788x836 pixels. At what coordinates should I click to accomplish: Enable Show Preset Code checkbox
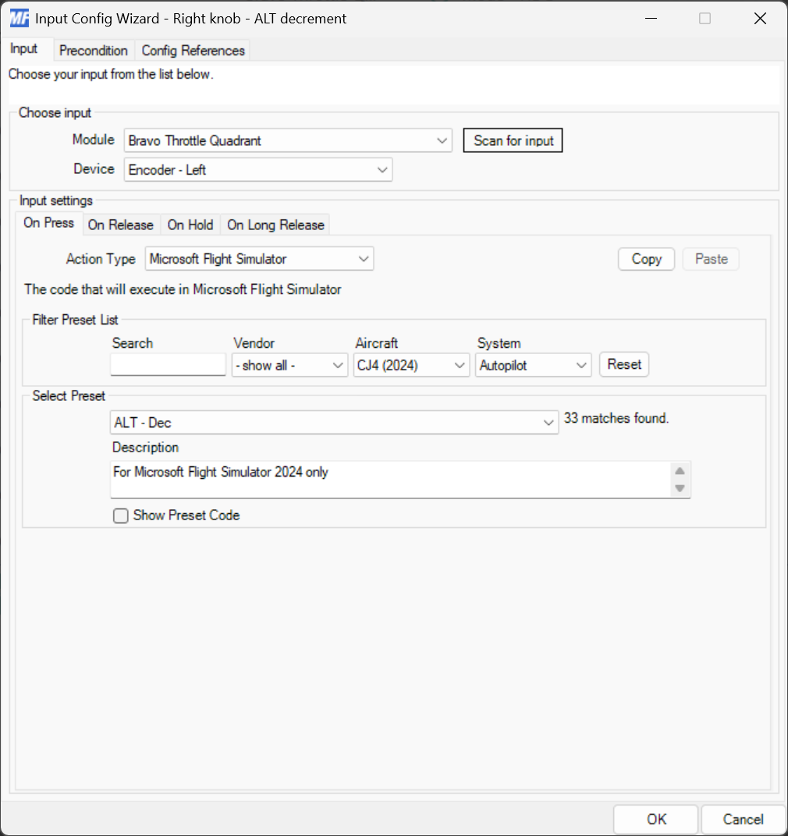(121, 515)
